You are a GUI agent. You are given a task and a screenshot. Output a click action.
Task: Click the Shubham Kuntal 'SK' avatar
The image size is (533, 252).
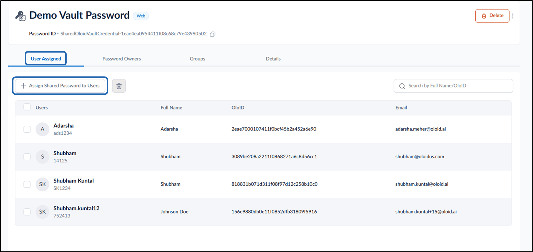(x=42, y=184)
